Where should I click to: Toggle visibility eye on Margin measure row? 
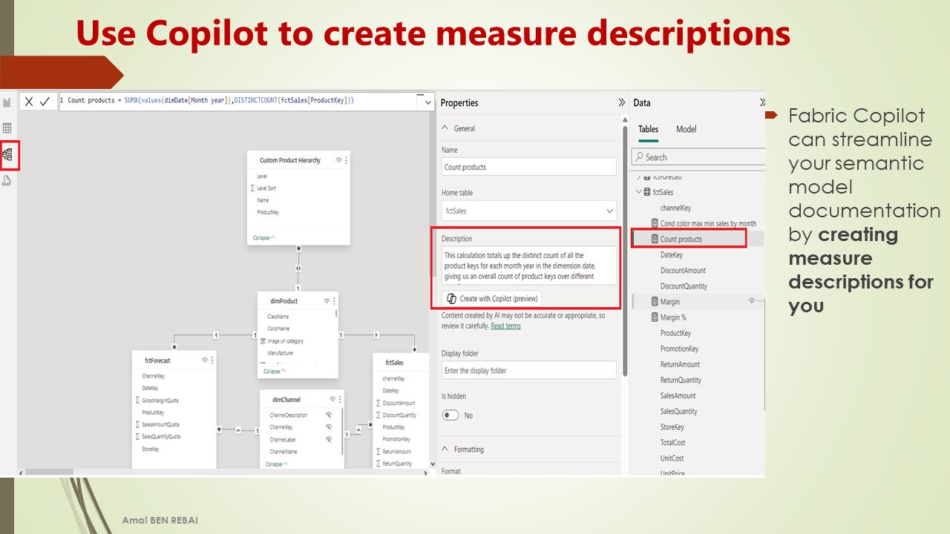[751, 302]
